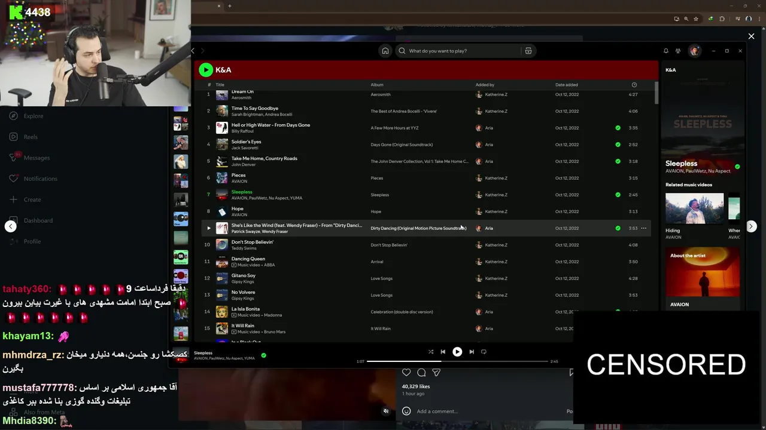Toggle the saved checkmark on Take Me Home, Country Roads row
Viewport: 766px width, 430px height.
(618, 161)
